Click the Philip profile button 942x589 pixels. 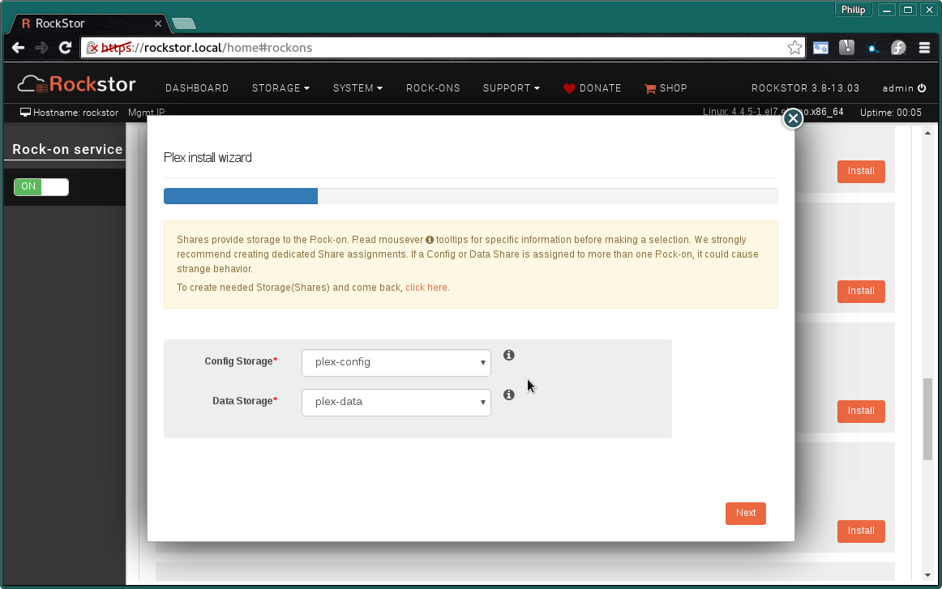pyautogui.click(x=853, y=10)
